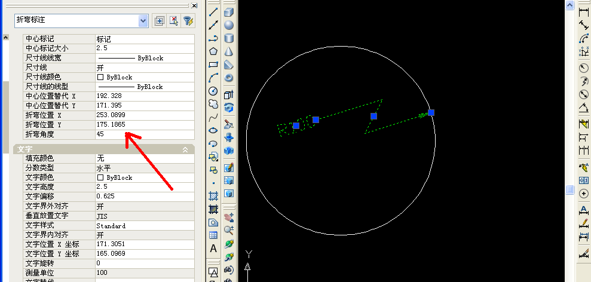Close the Properties palette
The width and height of the screenshot is (591, 282).
tap(194, 5)
